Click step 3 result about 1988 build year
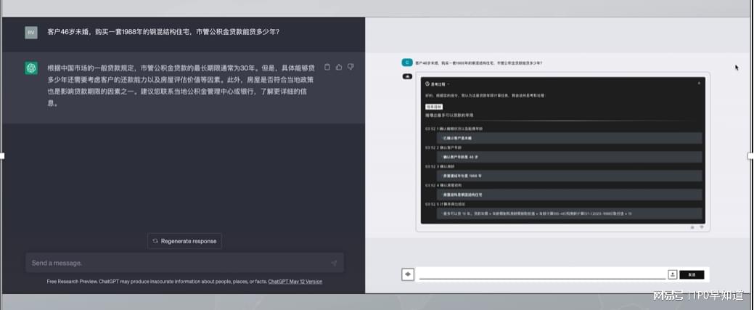Image resolution: width=754 pixels, height=310 pixels. tap(570, 176)
